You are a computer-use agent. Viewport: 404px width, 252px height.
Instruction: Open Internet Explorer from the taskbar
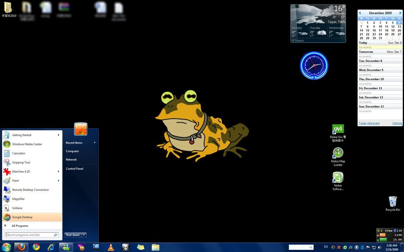[51, 247]
